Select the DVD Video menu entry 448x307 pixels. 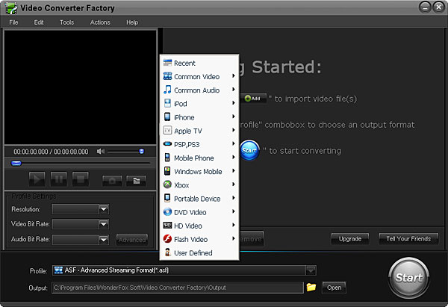pyautogui.click(x=199, y=212)
